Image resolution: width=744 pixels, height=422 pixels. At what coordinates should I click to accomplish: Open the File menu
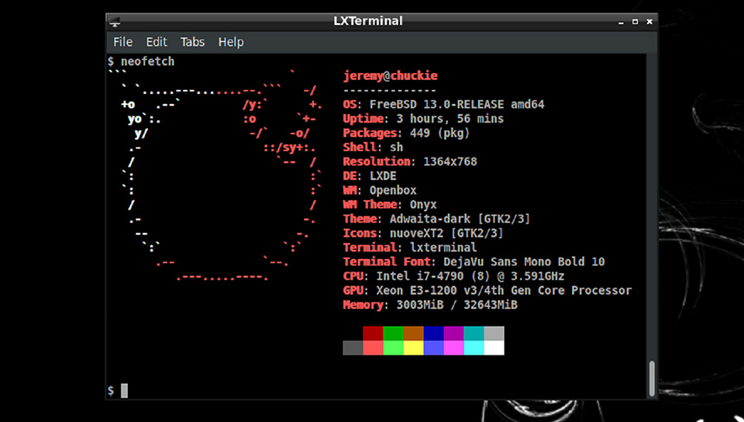click(x=122, y=42)
